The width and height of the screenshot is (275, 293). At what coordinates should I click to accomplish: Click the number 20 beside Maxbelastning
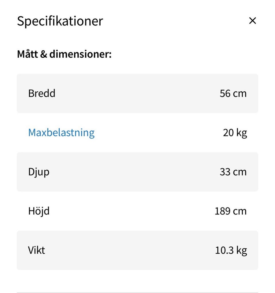pos(228,133)
